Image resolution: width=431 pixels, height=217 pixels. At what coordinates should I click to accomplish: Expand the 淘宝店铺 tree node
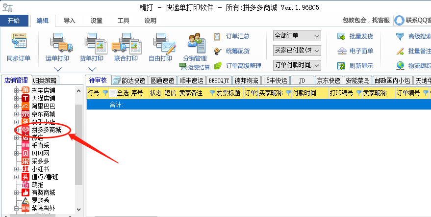tap(17, 90)
